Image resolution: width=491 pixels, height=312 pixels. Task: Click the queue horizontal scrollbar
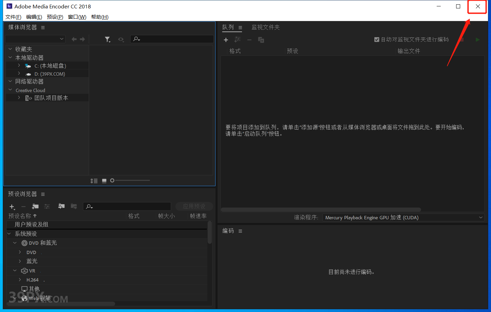click(321, 210)
